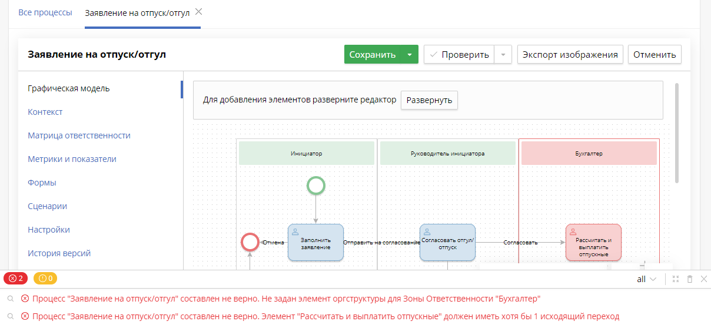Toggle the yellow warnings counter badge
This screenshot has width=711, height=331.
[x=45, y=279]
